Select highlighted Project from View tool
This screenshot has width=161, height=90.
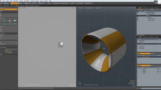(9, 9)
